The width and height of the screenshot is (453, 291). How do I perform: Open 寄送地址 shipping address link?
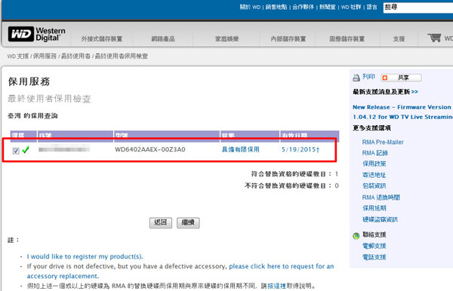(x=374, y=175)
